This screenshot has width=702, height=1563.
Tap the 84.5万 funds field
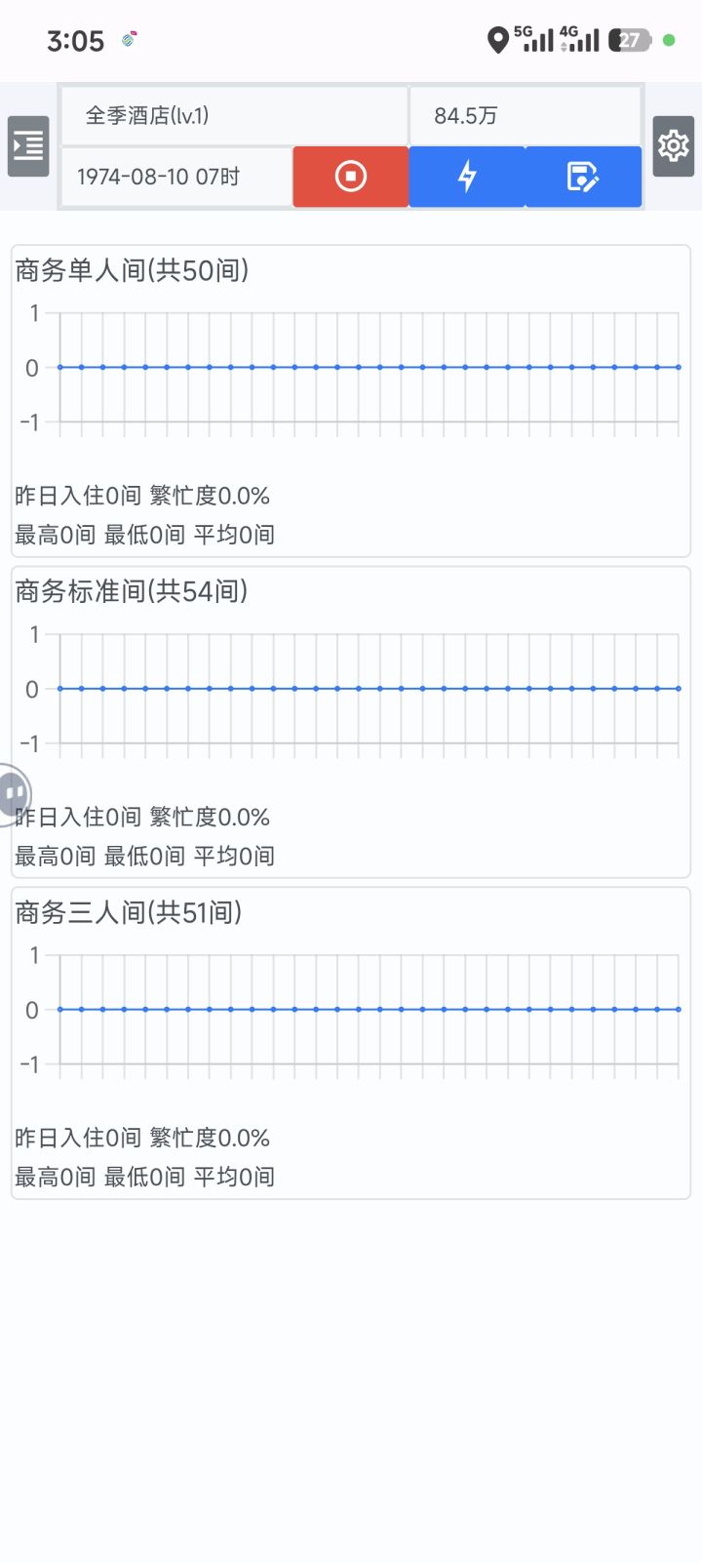[525, 116]
